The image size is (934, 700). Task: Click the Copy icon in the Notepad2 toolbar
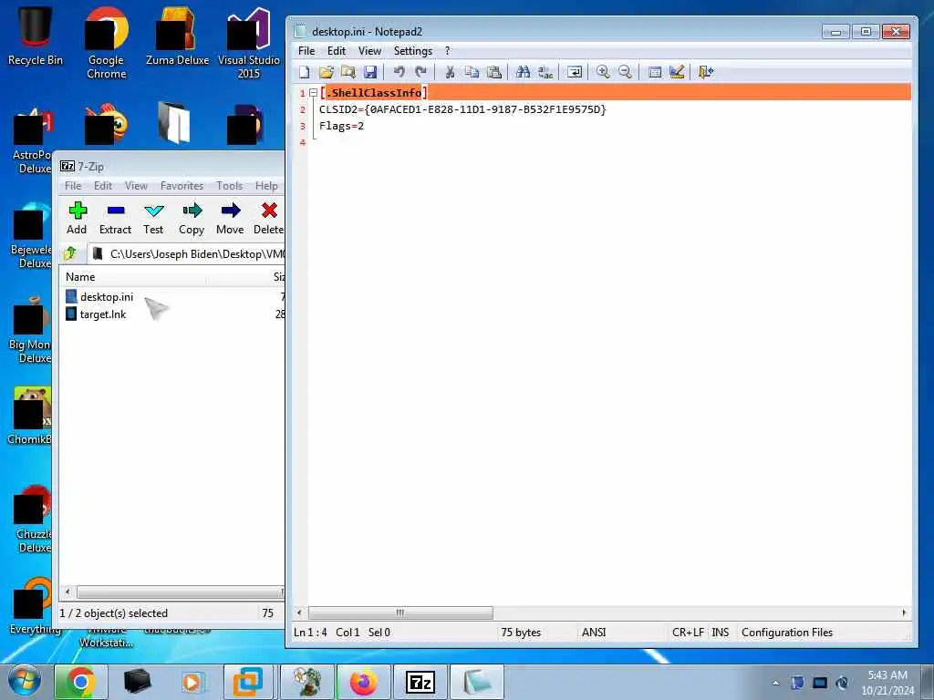coord(472,73)
